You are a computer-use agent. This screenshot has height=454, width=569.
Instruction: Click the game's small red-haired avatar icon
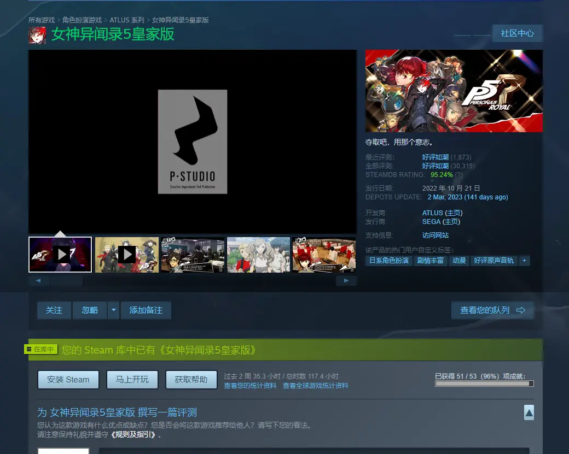tap(37, 35)
